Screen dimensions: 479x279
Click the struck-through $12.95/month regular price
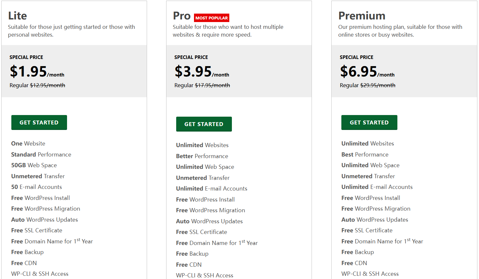(48, 85)
